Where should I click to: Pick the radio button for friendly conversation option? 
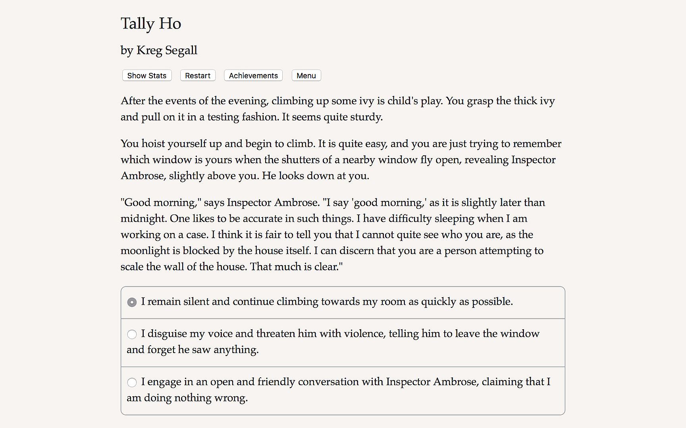coord(132,382)
